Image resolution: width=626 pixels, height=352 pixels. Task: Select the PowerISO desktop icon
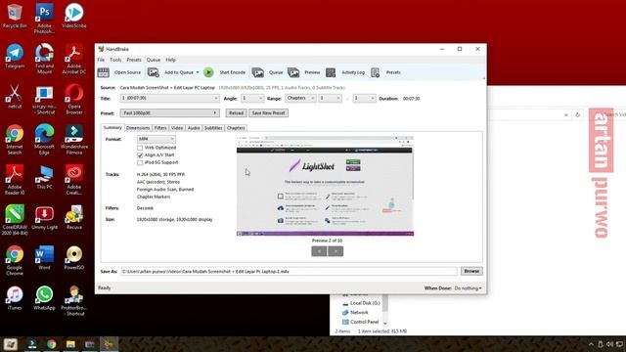tap(74, 258)
